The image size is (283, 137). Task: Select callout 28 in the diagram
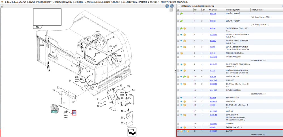(x=90, y=49)
